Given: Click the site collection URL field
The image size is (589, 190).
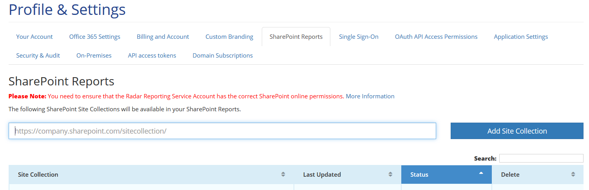Looking at the screenshot, I should (222, 131).
